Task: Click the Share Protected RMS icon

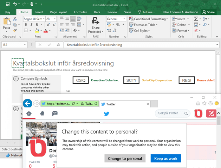Action: 96,25
